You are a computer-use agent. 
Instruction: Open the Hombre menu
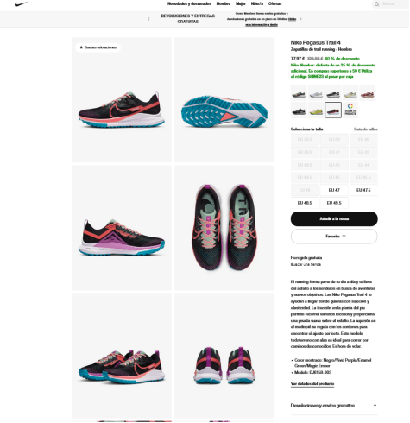click(224, 3)
